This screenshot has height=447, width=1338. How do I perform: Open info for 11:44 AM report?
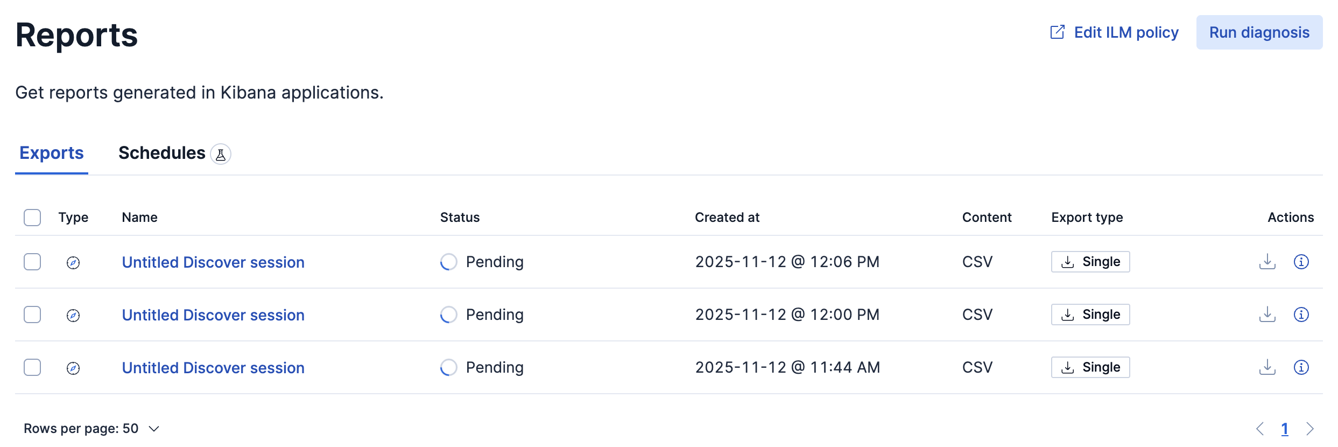click(x=1301, y=367)
